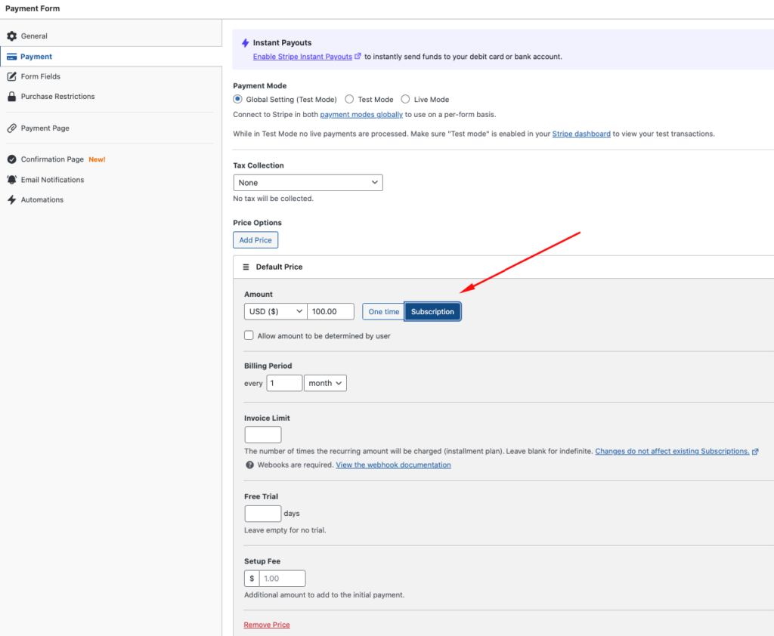Click the Confirmation Page checkmark icon

point(11,159)
